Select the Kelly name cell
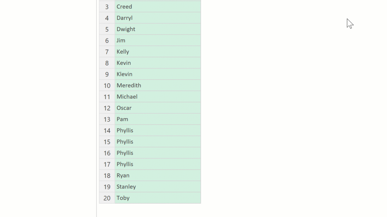 158,52
